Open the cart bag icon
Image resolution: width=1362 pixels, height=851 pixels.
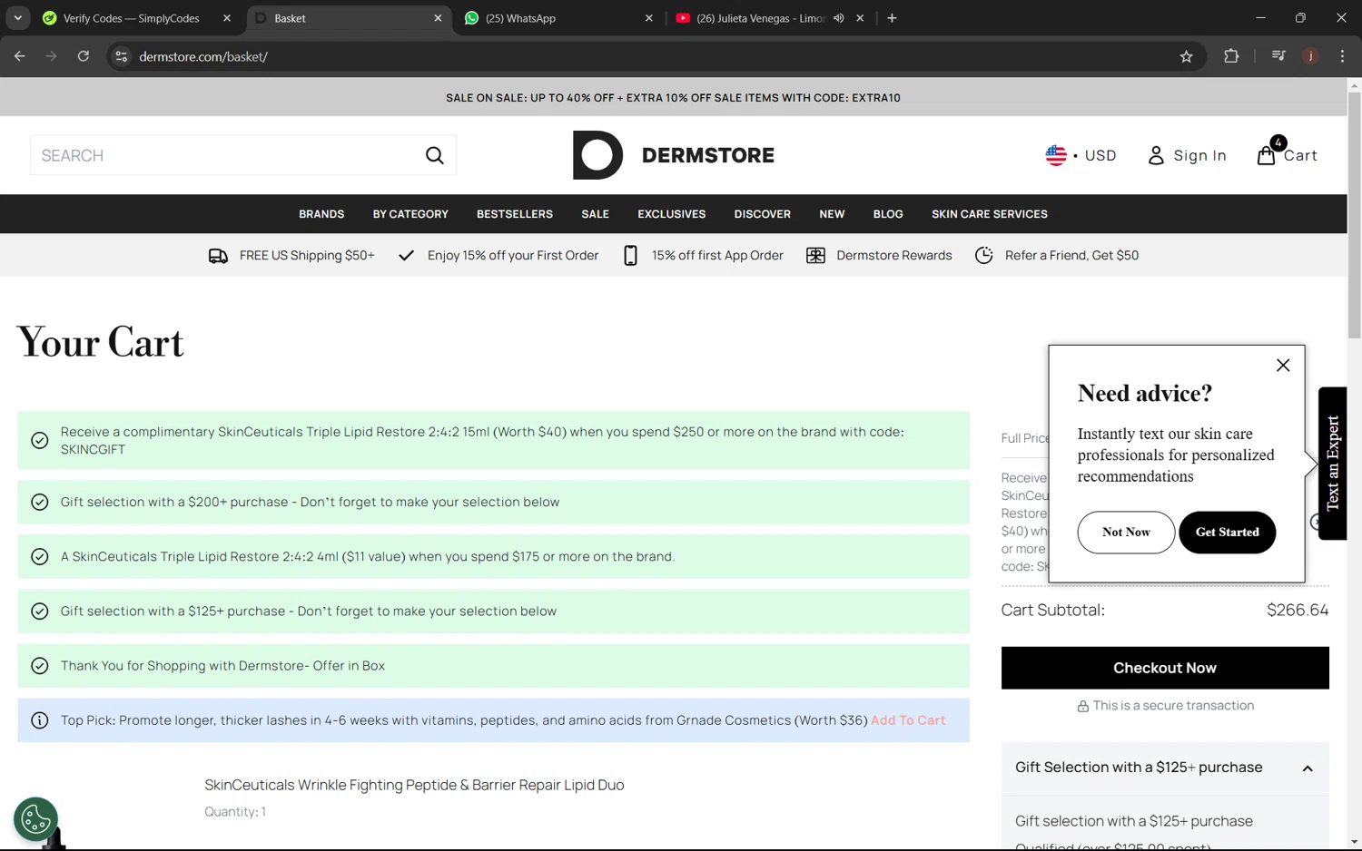(x=1266, y=155)
